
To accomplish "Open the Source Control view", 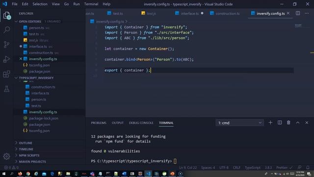I will [6, 44].
